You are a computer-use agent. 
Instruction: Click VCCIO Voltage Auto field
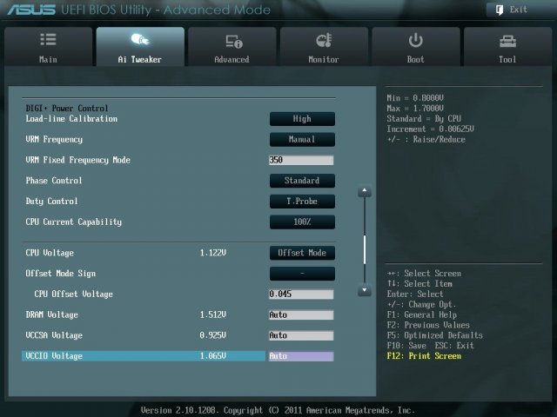(x=301, y=356)
